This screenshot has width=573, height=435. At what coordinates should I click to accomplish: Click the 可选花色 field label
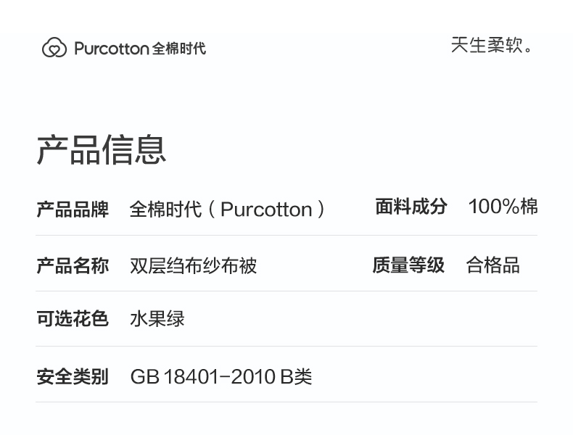[73, 318]
